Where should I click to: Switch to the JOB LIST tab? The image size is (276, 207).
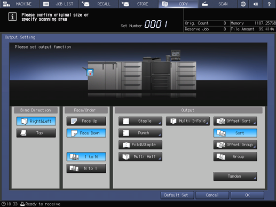pos(59,4)
